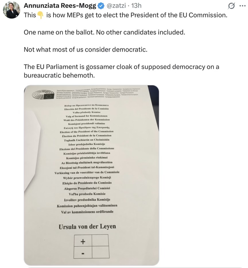This screenshot has width=248, height=268.
Task: Tick the empty box beside the minus
Action: click(x=100, y=253)
